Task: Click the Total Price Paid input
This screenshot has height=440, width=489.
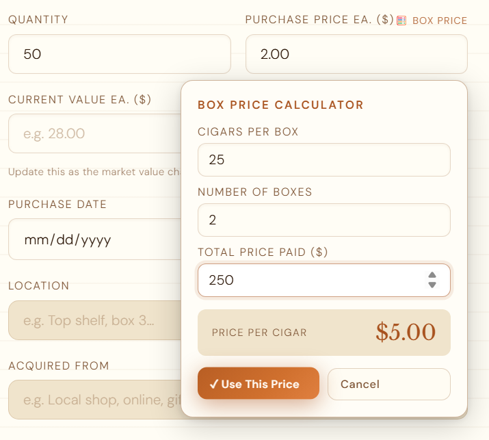Action: (x=308, y=280)
